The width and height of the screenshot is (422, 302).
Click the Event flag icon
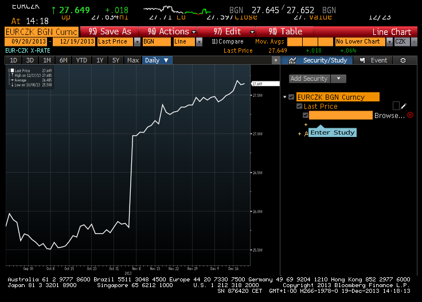pos(362,61)
